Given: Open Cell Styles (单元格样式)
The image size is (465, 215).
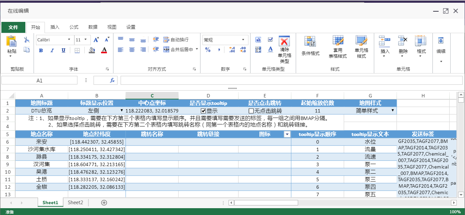Looking at the screenshot, I should point(362,47).
